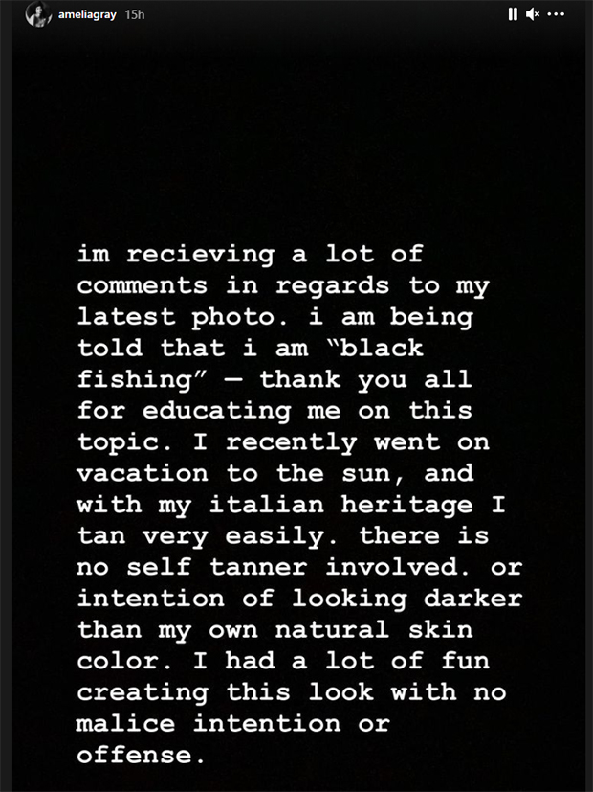Click the ameliagray username link

pos(87,15)
